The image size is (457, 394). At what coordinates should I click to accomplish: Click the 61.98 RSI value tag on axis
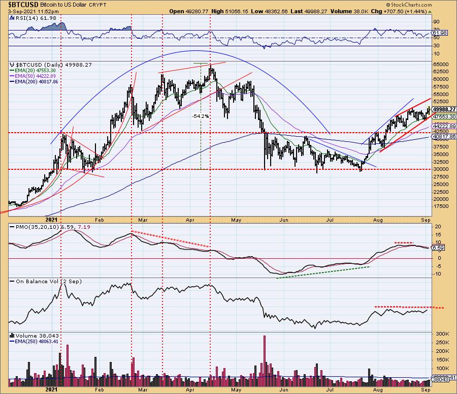pyautogui.click(x=439, y=33)
